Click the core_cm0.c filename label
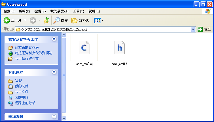This screenshot has height=122, width=214. coord(84,64)
